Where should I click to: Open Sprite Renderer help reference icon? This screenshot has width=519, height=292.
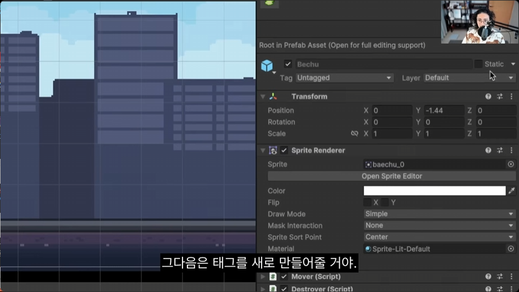coord(488,150)
